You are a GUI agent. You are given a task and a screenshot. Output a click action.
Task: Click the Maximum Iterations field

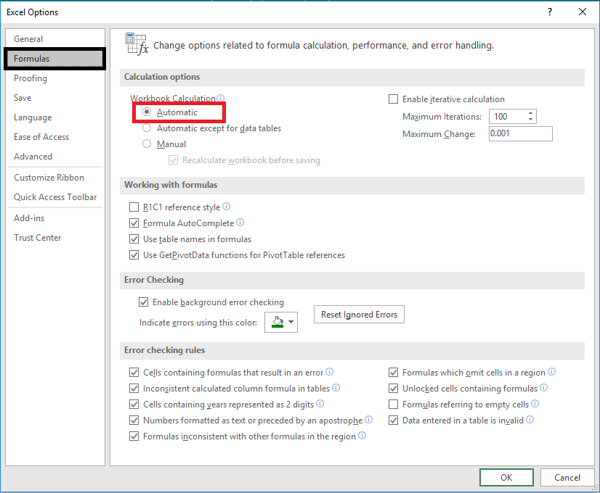[508, 117]
